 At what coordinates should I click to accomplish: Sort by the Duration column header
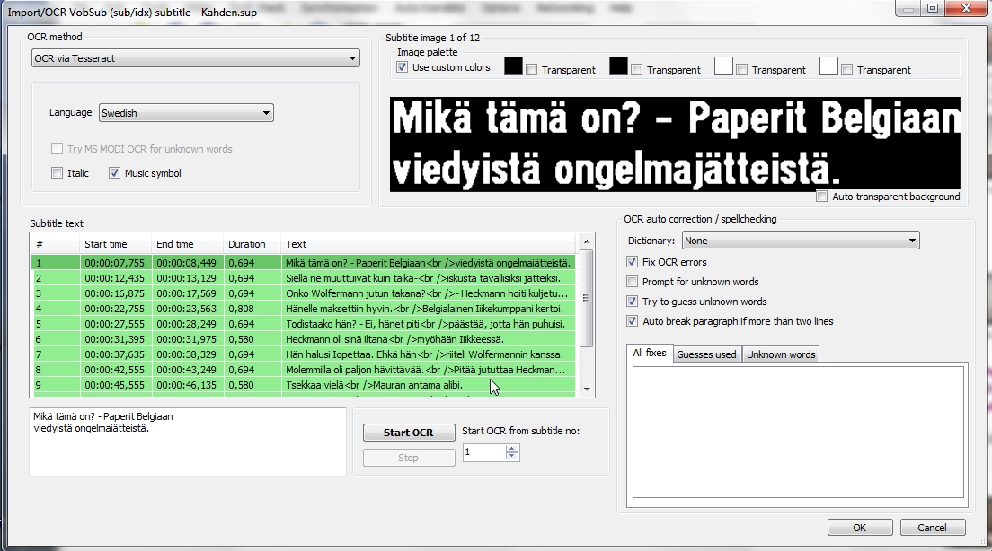tap(252, 244)
